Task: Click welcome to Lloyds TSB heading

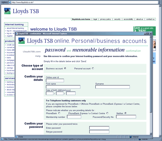Action: click(x=54, y=29)
